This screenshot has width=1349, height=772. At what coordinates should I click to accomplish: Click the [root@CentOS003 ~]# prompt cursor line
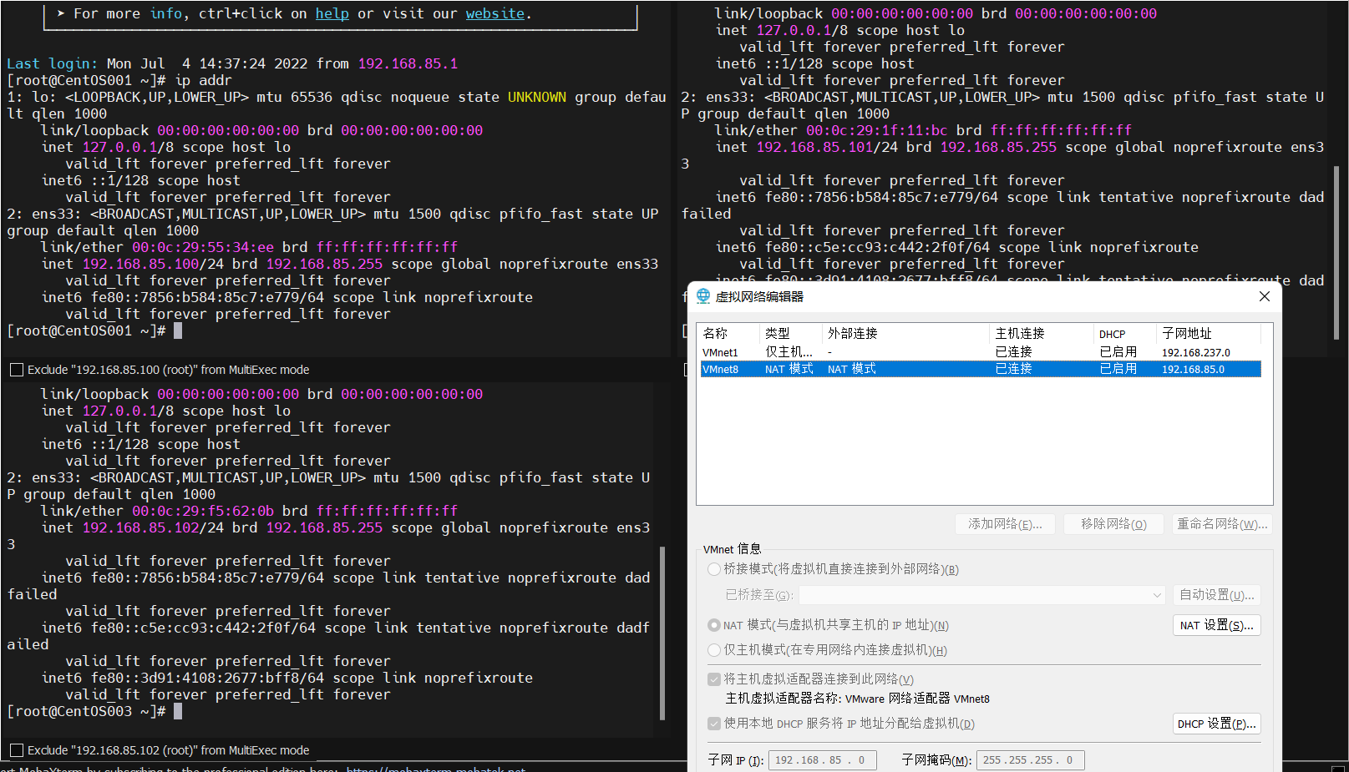pos(94,711)
